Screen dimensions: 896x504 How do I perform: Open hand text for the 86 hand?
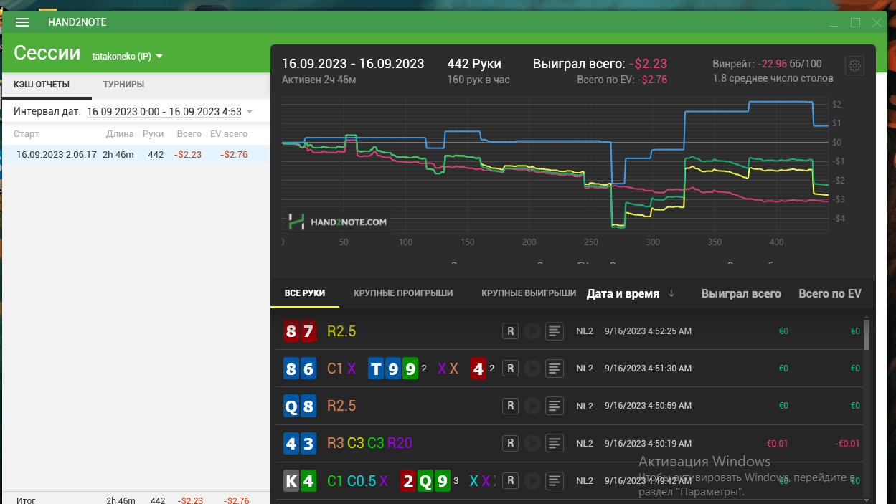pyautogui.click(x=554, y=369)
